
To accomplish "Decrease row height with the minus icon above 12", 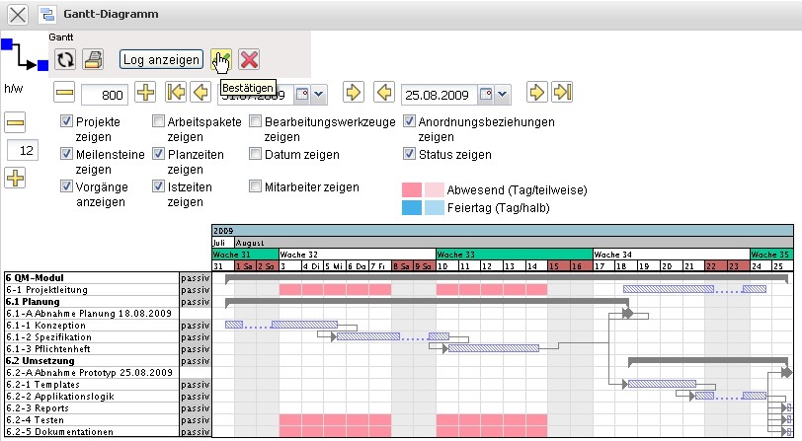I will pos(15,122).
